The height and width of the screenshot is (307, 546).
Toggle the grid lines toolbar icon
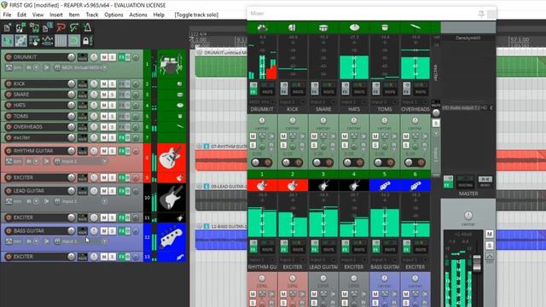tap(61, 41)
